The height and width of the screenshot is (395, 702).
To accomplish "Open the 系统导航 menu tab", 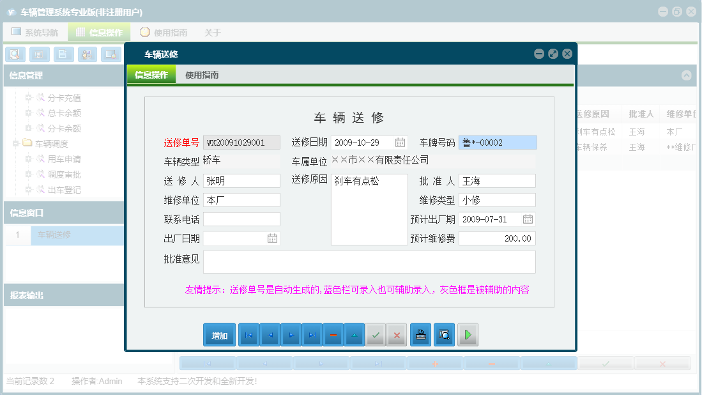I will pyautogui.click(x=35, y=31).
